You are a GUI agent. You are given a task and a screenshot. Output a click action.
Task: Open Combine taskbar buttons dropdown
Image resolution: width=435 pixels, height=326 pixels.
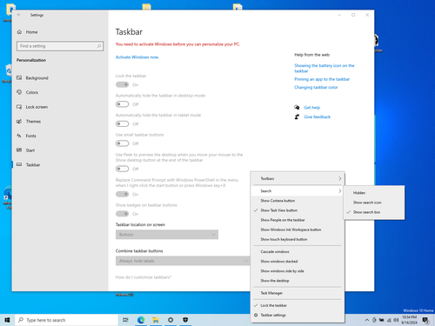(x=183, y=261)
